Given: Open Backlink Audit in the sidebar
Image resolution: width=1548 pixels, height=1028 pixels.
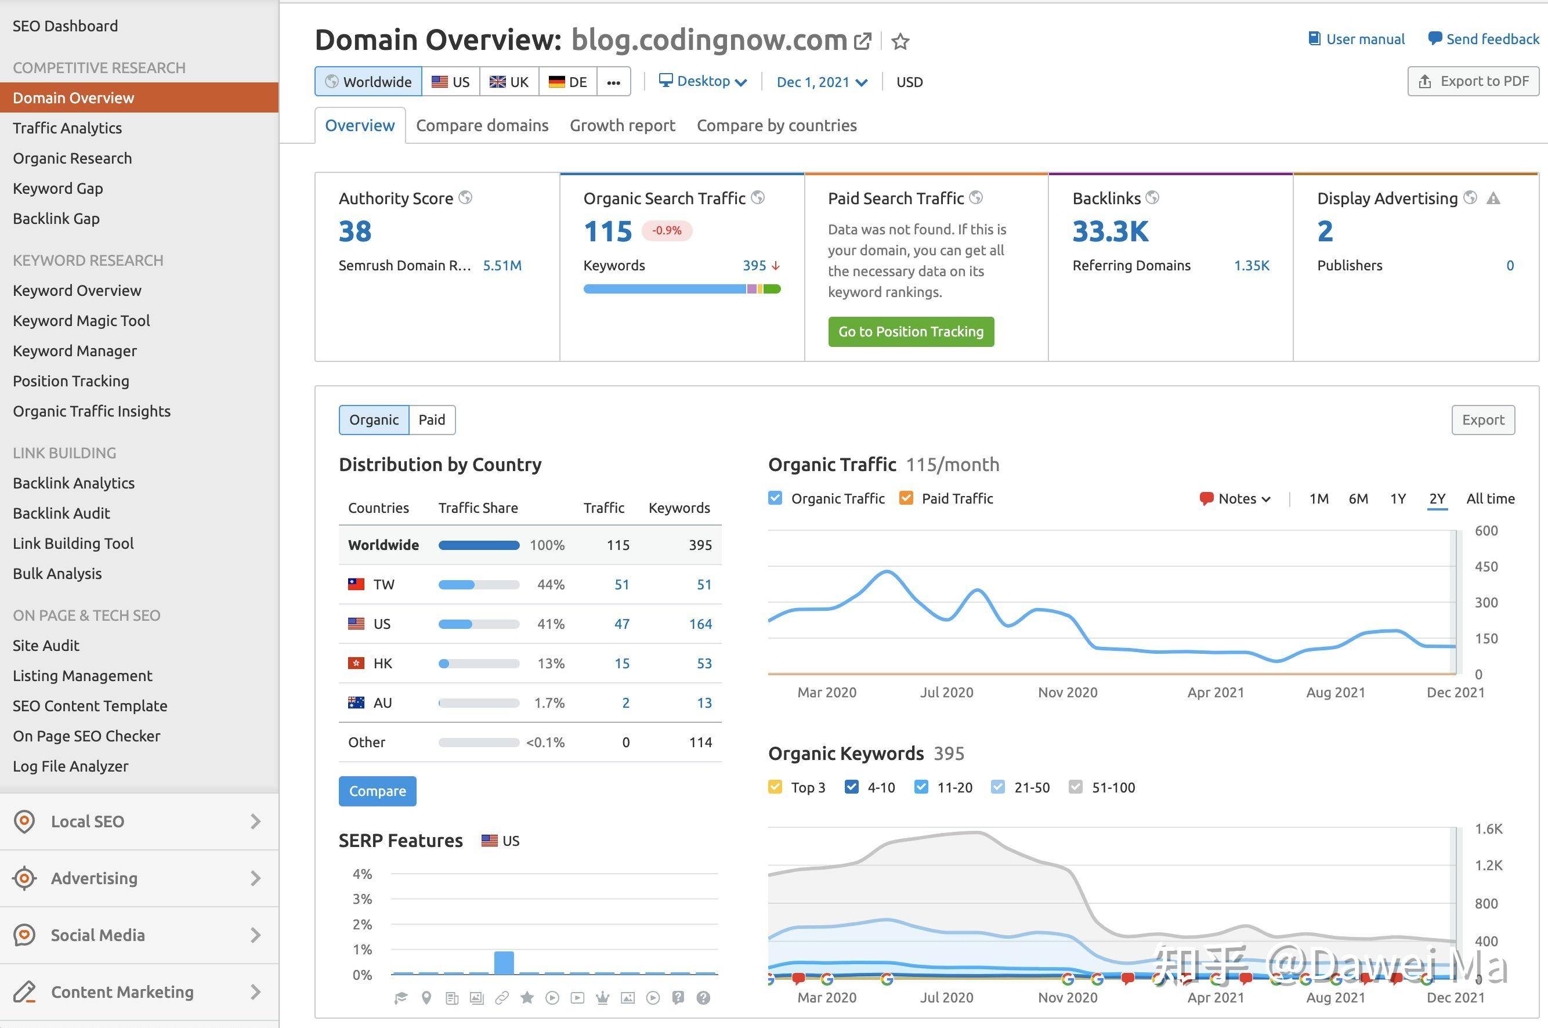Looking at the screenshot, I should (62, 513).
